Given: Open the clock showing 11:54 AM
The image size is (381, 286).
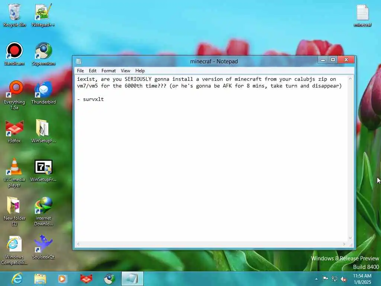Looking at the screenshot, I should (362, 279).
